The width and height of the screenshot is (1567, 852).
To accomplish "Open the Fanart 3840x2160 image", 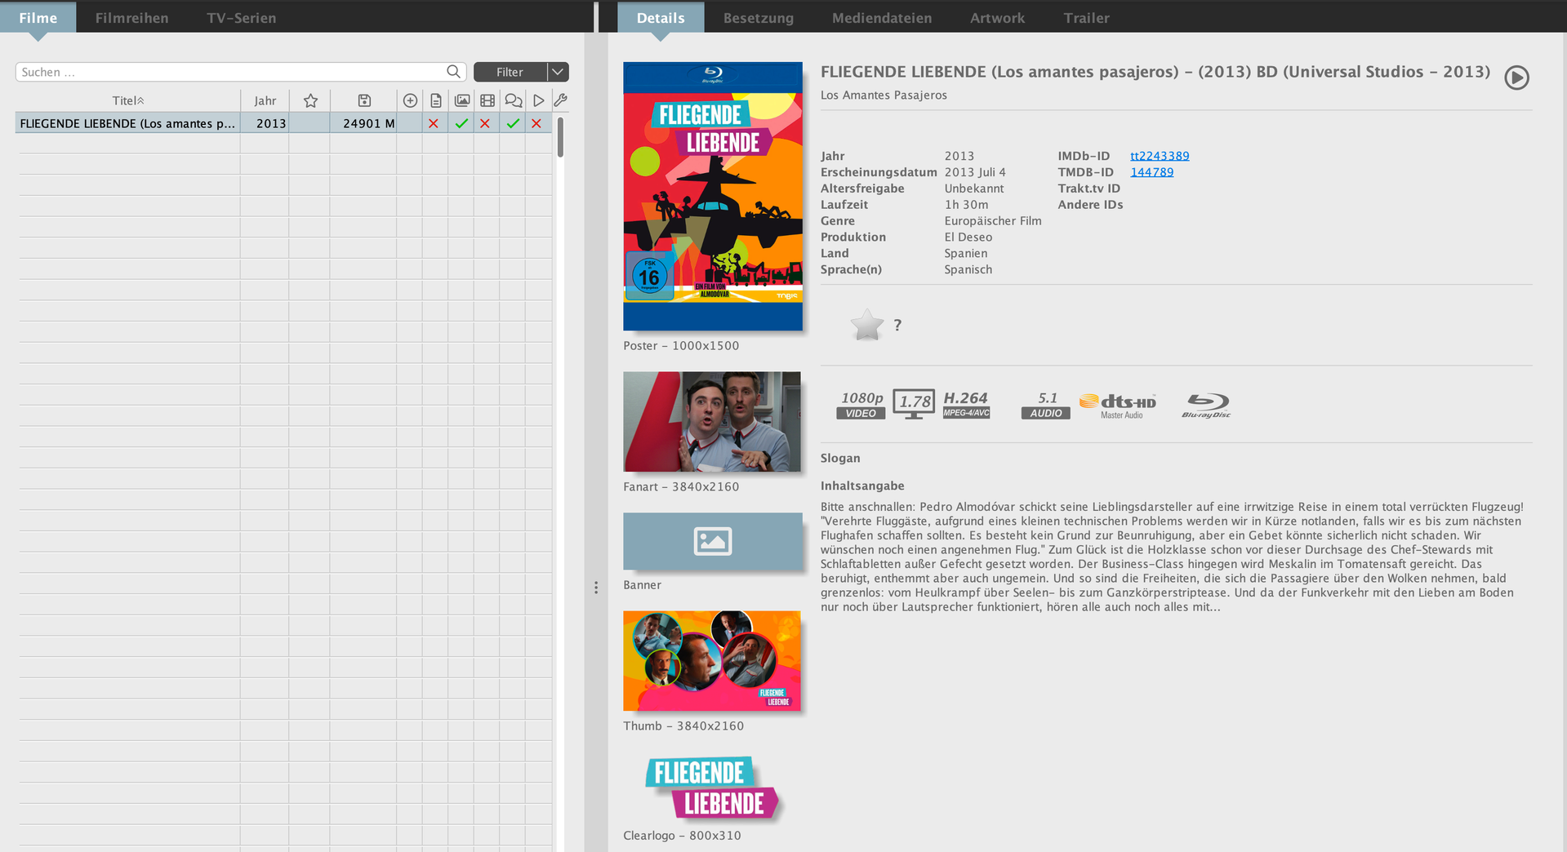I will [x=712, y=421].
